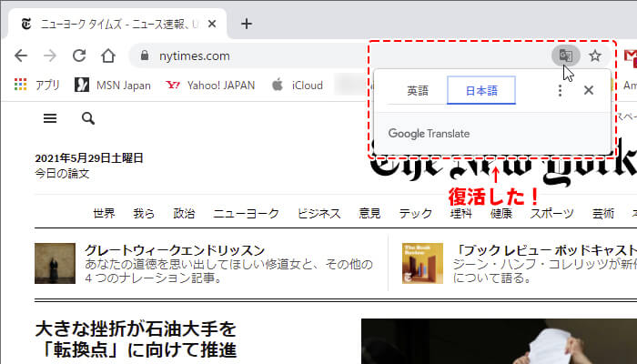Click the Gmail icon beside the address bar
The image size is (637, 364).
point(631,56)
